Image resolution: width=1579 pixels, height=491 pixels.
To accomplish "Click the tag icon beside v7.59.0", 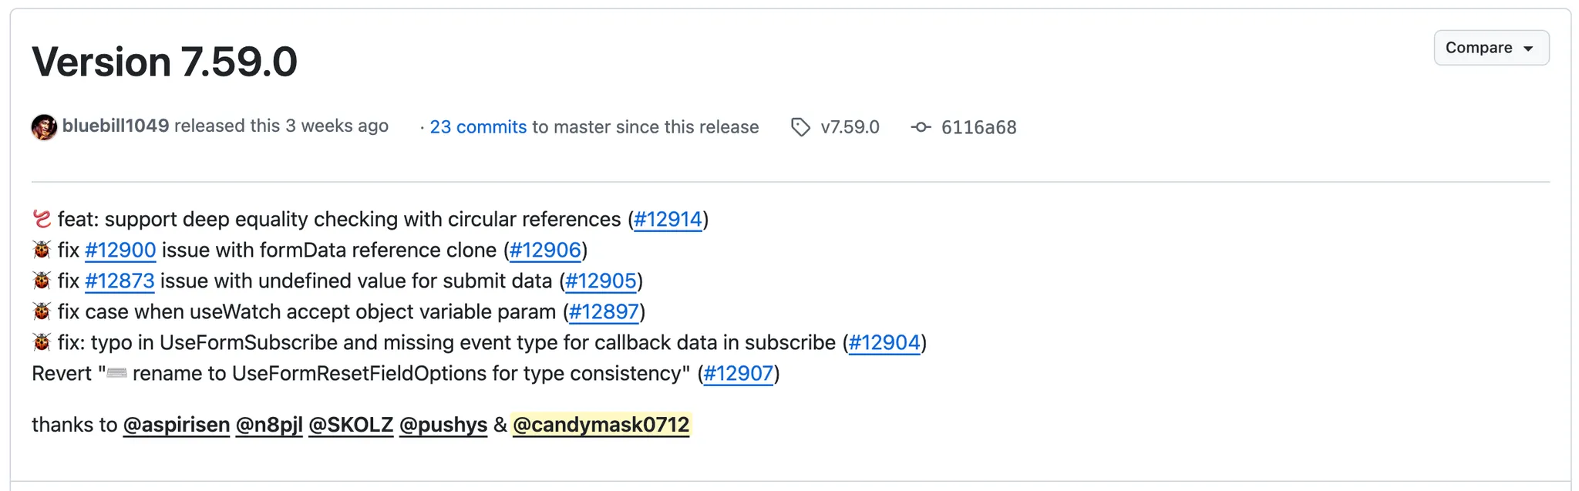I will 801,127.
